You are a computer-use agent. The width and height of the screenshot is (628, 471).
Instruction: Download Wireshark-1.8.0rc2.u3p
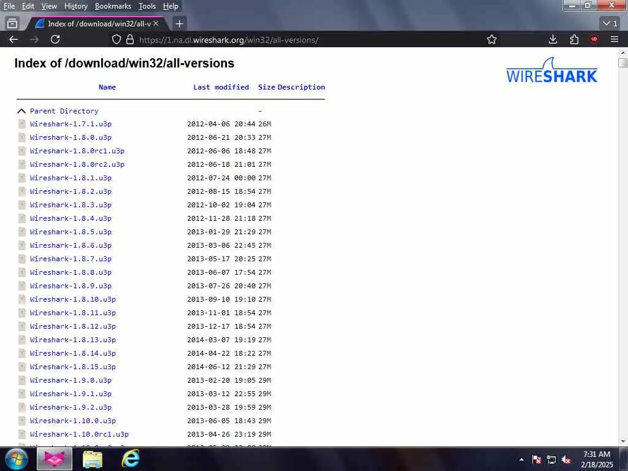pos(77,164)
